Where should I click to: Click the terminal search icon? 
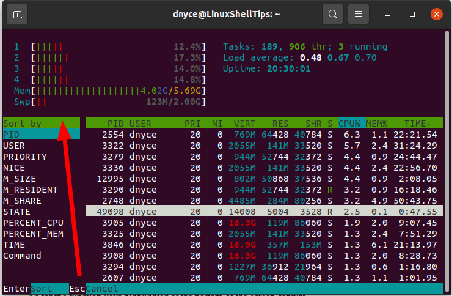pos(333,14)
